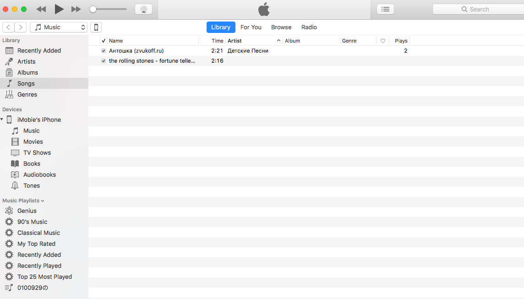Viewport: 524px width, 299px height.
Task: Click the volume slider knob
Action: (x=93, y=9)
